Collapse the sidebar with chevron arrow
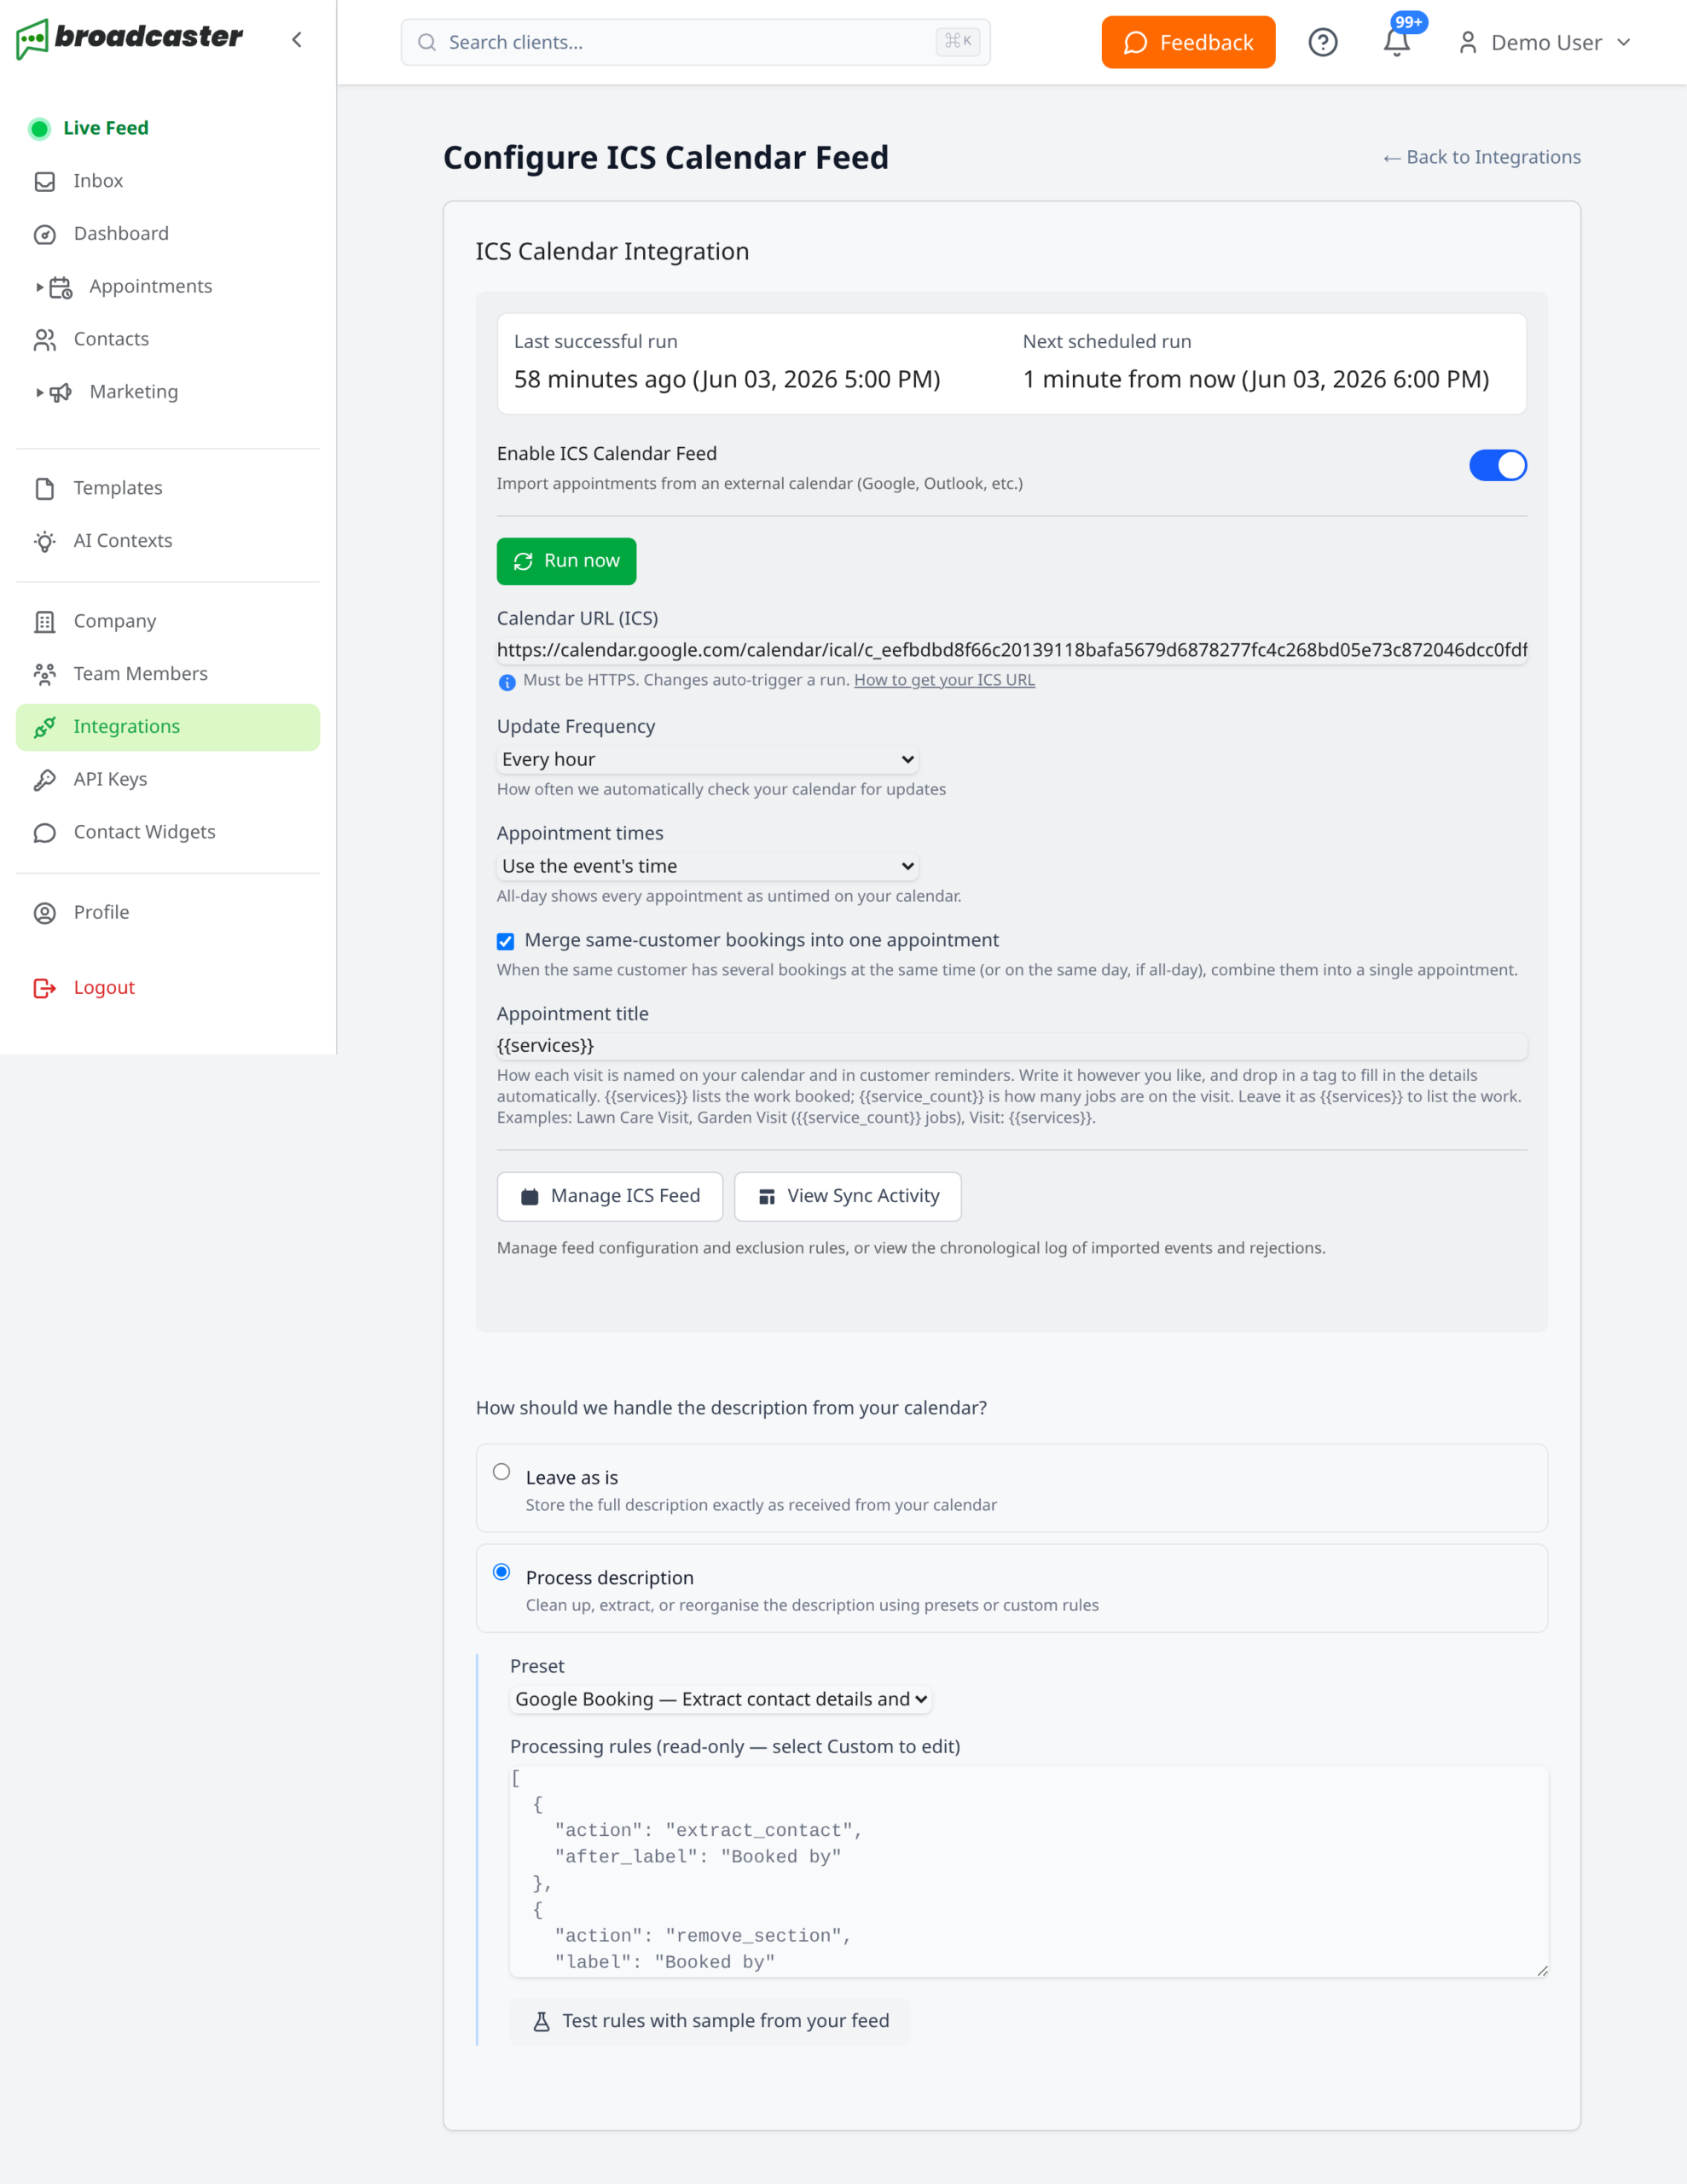This screenshot has height=2184, width=1687. click(297, 40)
